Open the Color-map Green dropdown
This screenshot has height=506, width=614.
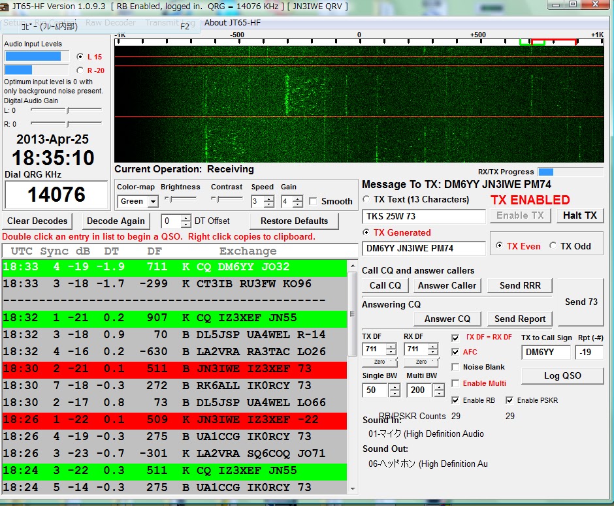[x=138, y=202]
